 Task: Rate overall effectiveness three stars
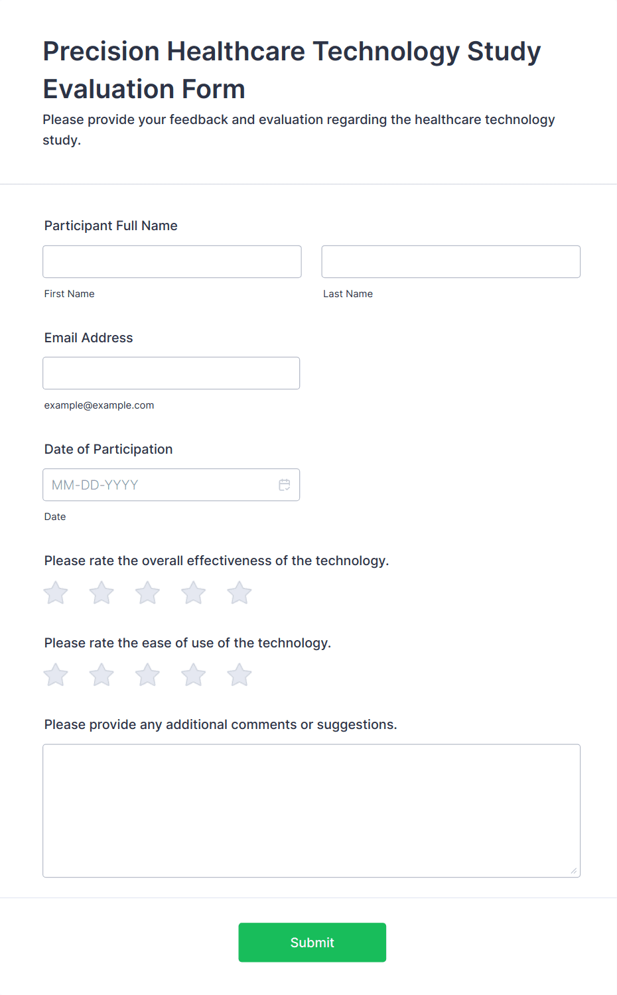point(147,593)
